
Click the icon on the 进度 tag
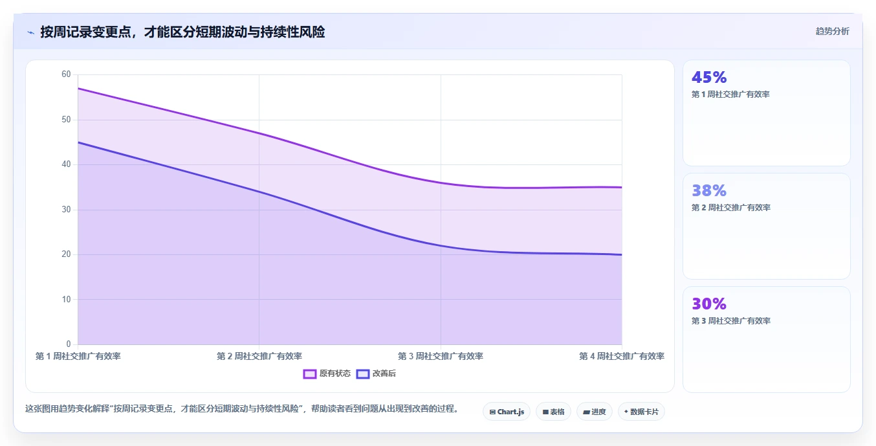[586, 412]
